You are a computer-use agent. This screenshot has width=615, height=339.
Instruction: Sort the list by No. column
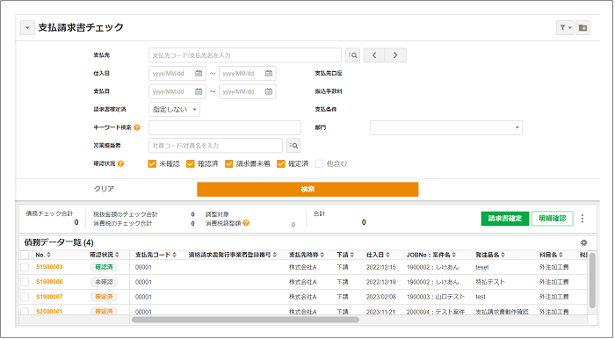[x=43, y=255]
